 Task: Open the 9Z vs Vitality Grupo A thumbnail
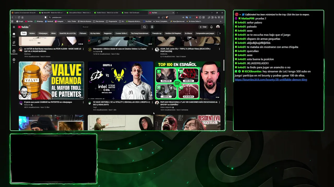120,81
